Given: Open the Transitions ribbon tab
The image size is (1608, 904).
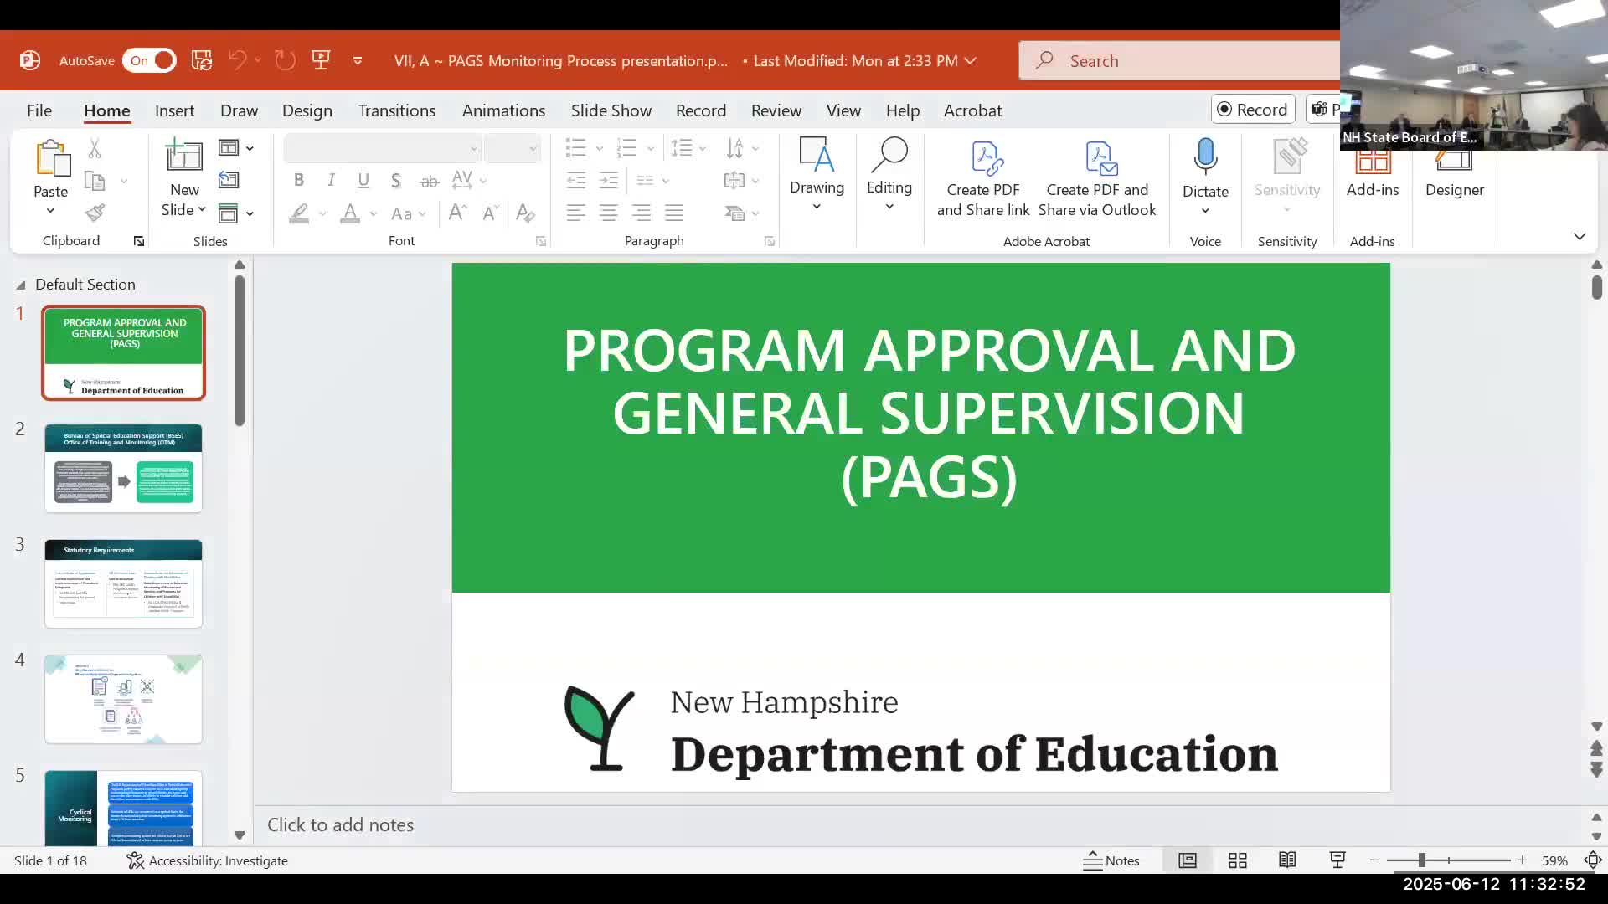Looking at the screenshot, I should 397,110.
